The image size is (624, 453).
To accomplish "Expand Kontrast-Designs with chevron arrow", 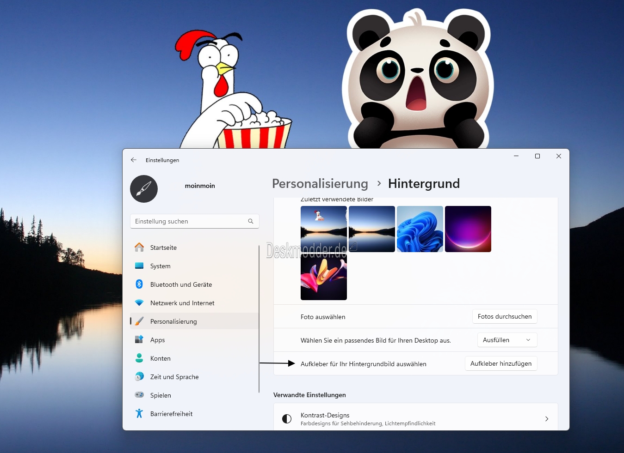I will click(547, 419).
